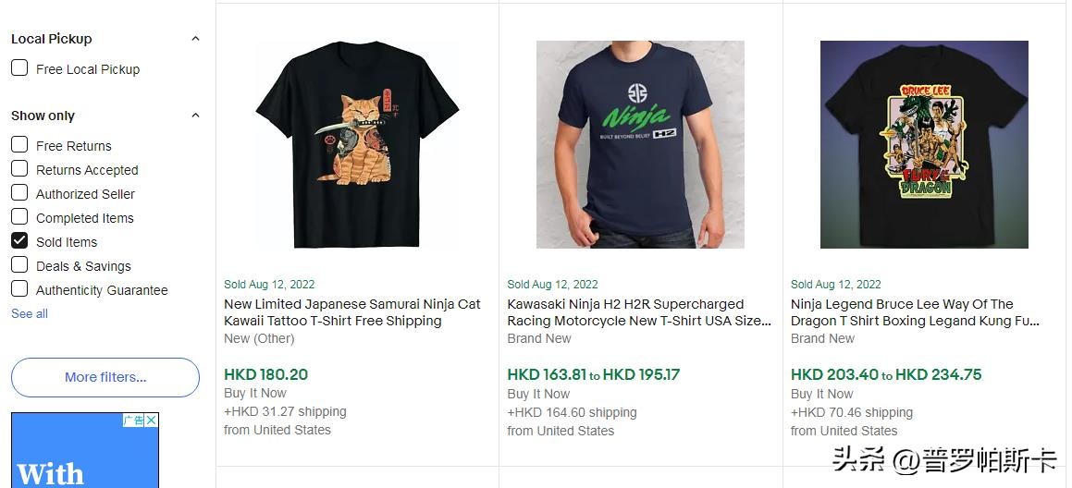
Task: Check the Authenticity Guarantee option
Action: (19, 289)
